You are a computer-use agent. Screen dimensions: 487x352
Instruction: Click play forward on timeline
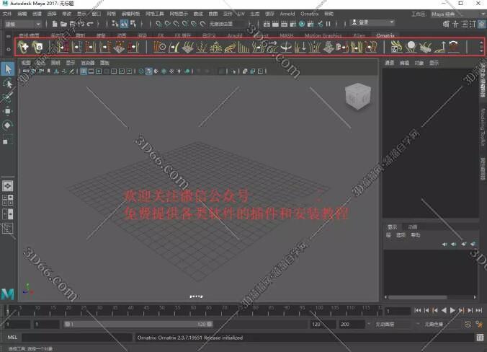(x=452, y=310)
